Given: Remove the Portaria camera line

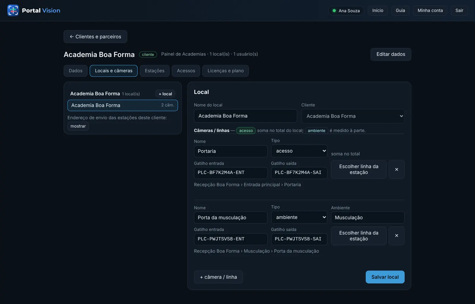Looking at the screenshot, I should tap(397, 169).
